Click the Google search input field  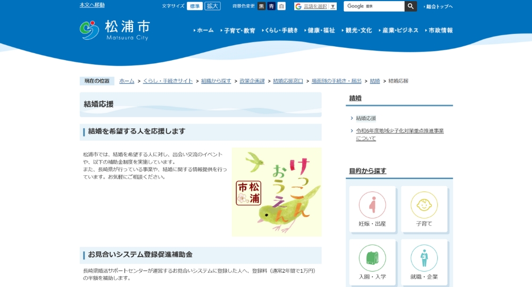click(374, 6)
